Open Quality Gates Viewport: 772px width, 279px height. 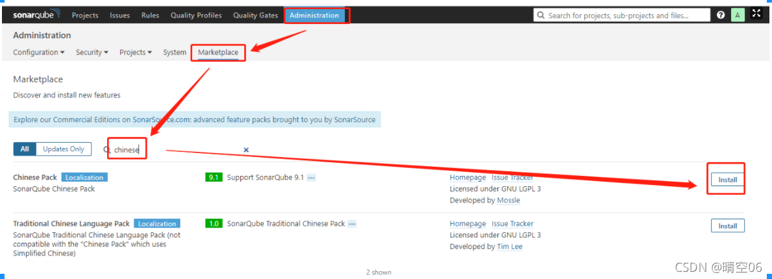click(x=256, y=16)
